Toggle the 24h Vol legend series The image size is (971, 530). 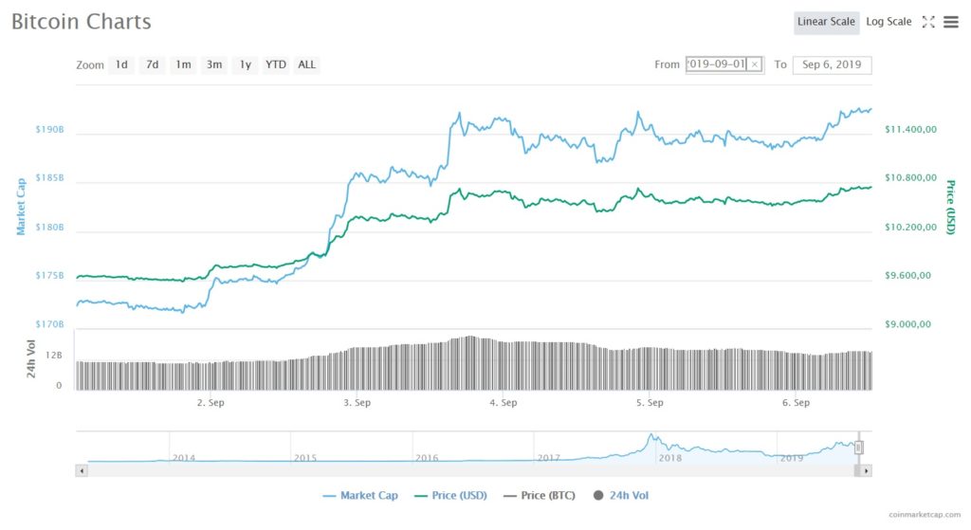[620, 495]
